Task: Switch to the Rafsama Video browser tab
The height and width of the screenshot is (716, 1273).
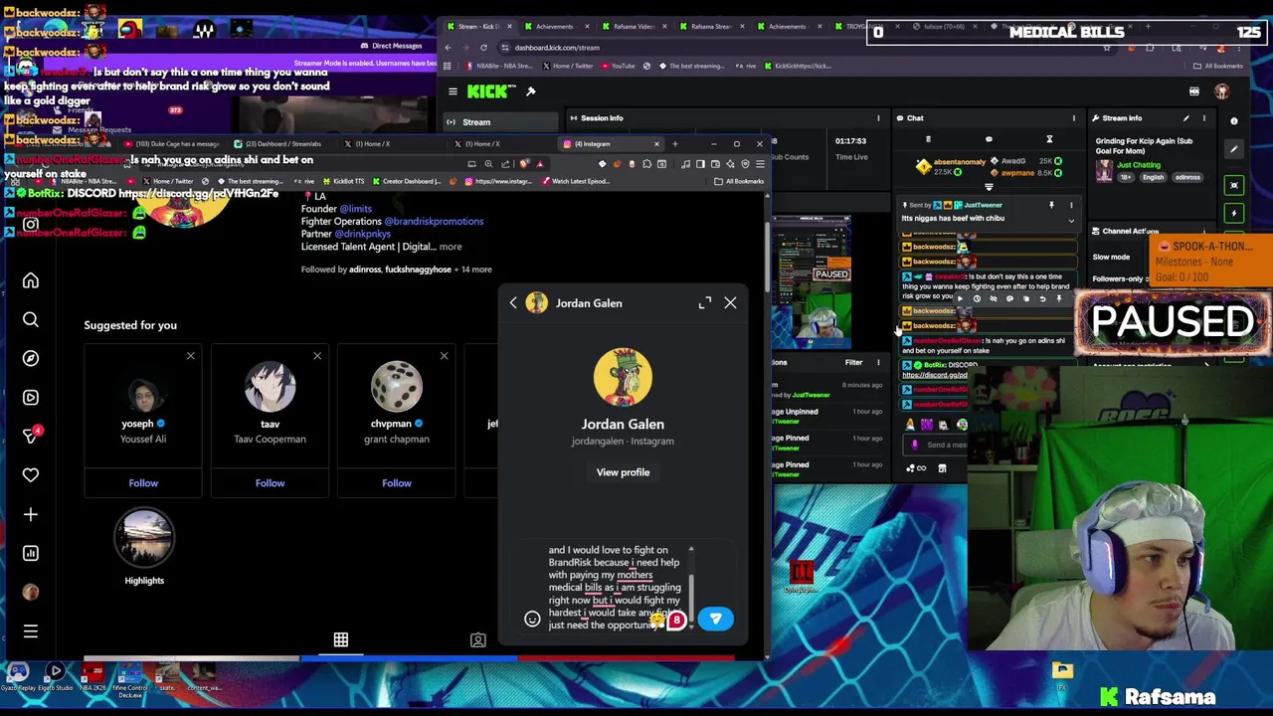Action: pyautogui.click(x=634, y=27)
